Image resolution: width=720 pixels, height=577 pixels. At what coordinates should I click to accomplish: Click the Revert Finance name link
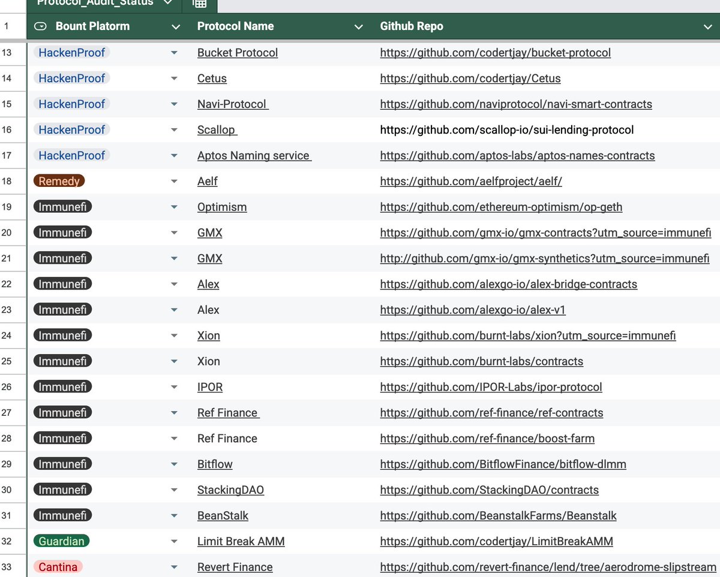[235, 568]
